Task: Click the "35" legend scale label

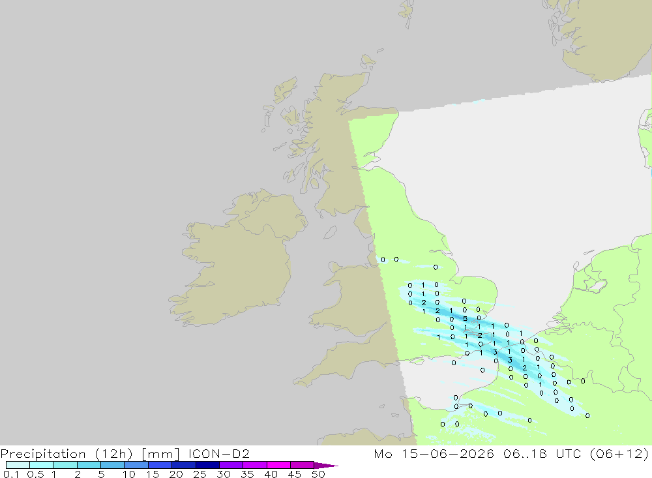Action: 247,474
